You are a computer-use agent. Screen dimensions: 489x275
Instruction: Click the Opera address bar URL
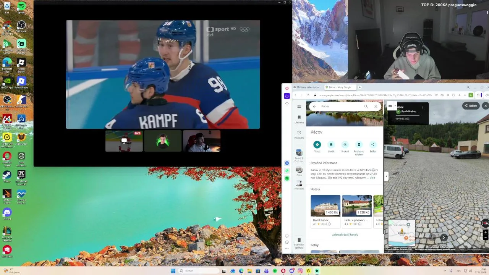(x=376, y=95)
